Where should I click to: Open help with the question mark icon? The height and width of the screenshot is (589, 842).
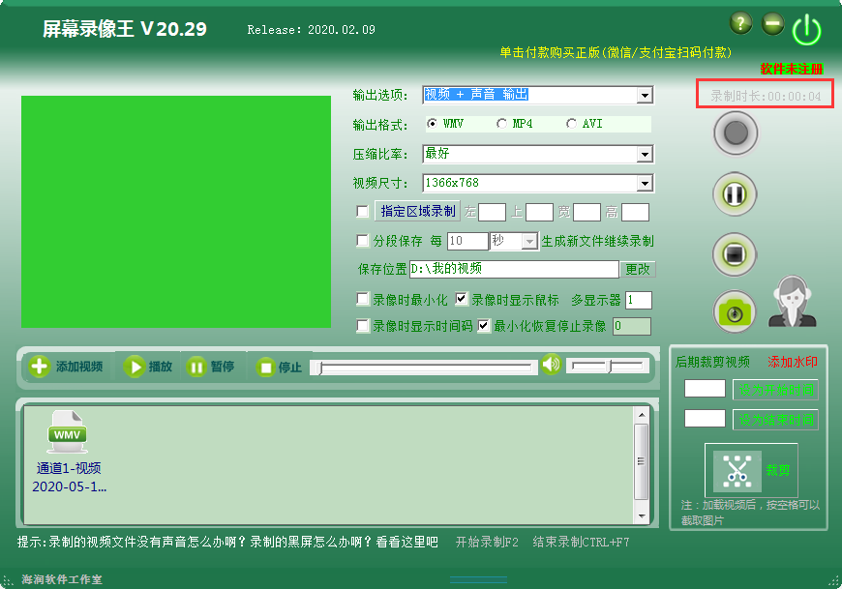click(x=740, y=23)
